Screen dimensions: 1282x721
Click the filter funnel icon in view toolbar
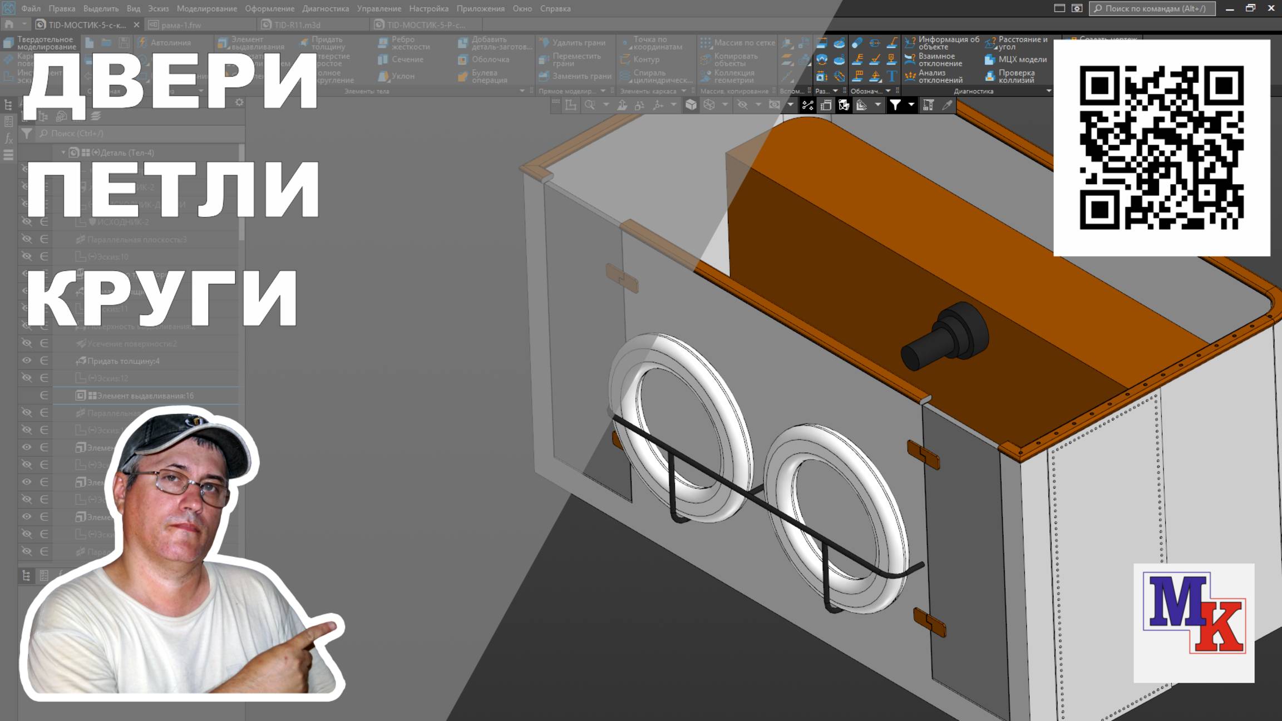[895, 105]
